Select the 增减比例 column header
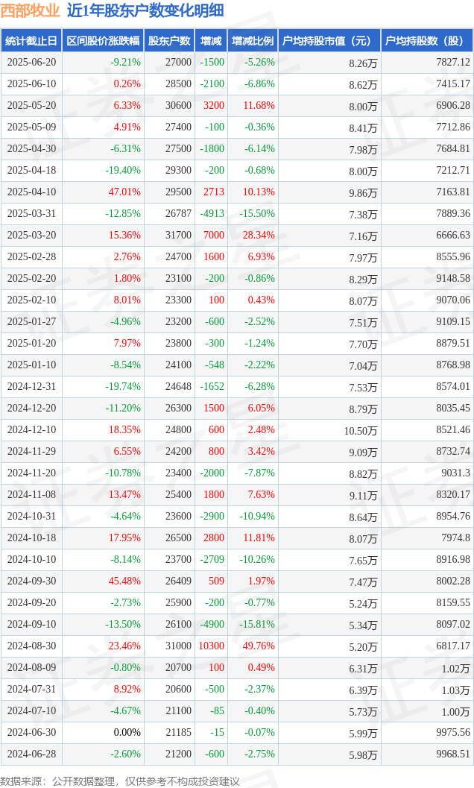 click(x=253, y=41)
